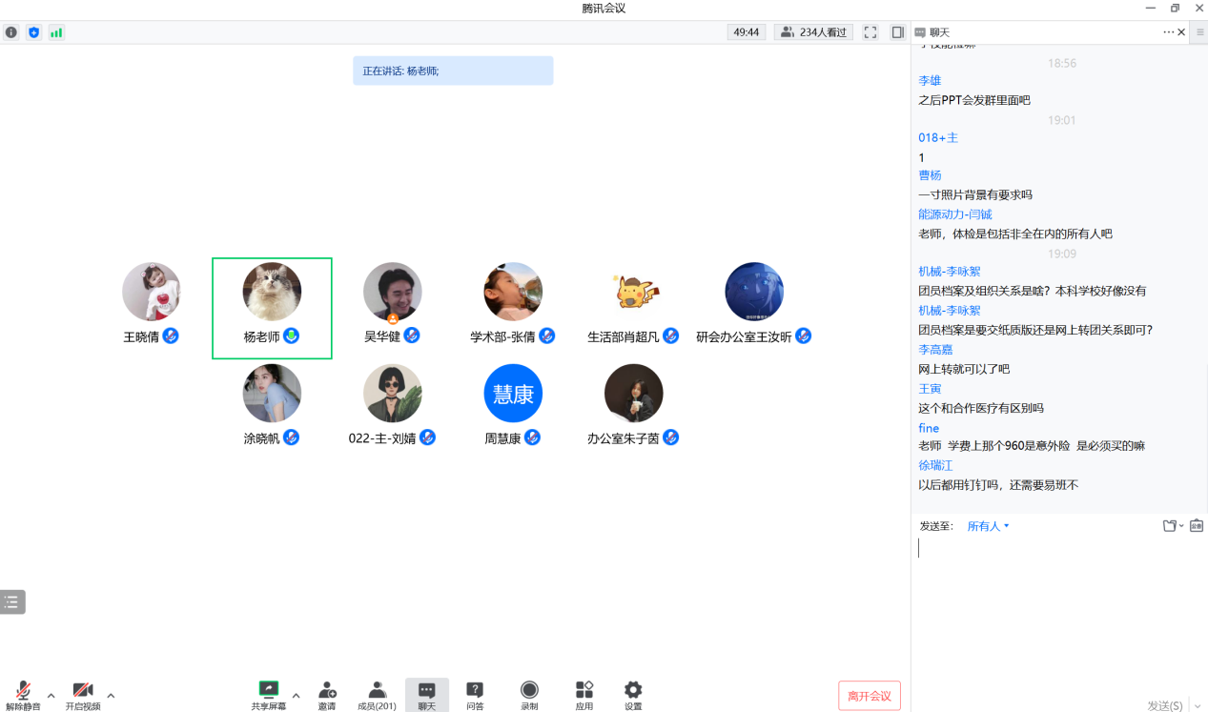The image size is (1208, 712).
Task: Toggle the 聊天 chat toolbar item
Action: (x=426, y=694)
